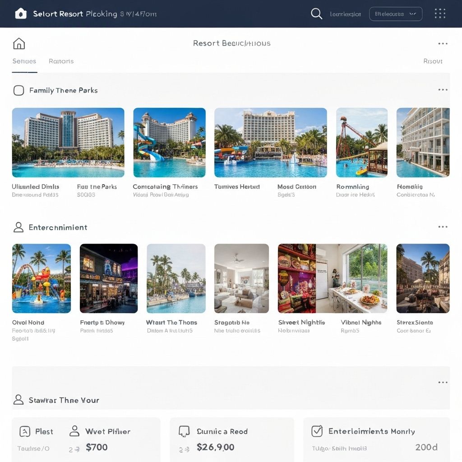Click the text link beside the search icon
Viewport: 462px width, 462px height.
pyautogui.click(x=346, y=14)
